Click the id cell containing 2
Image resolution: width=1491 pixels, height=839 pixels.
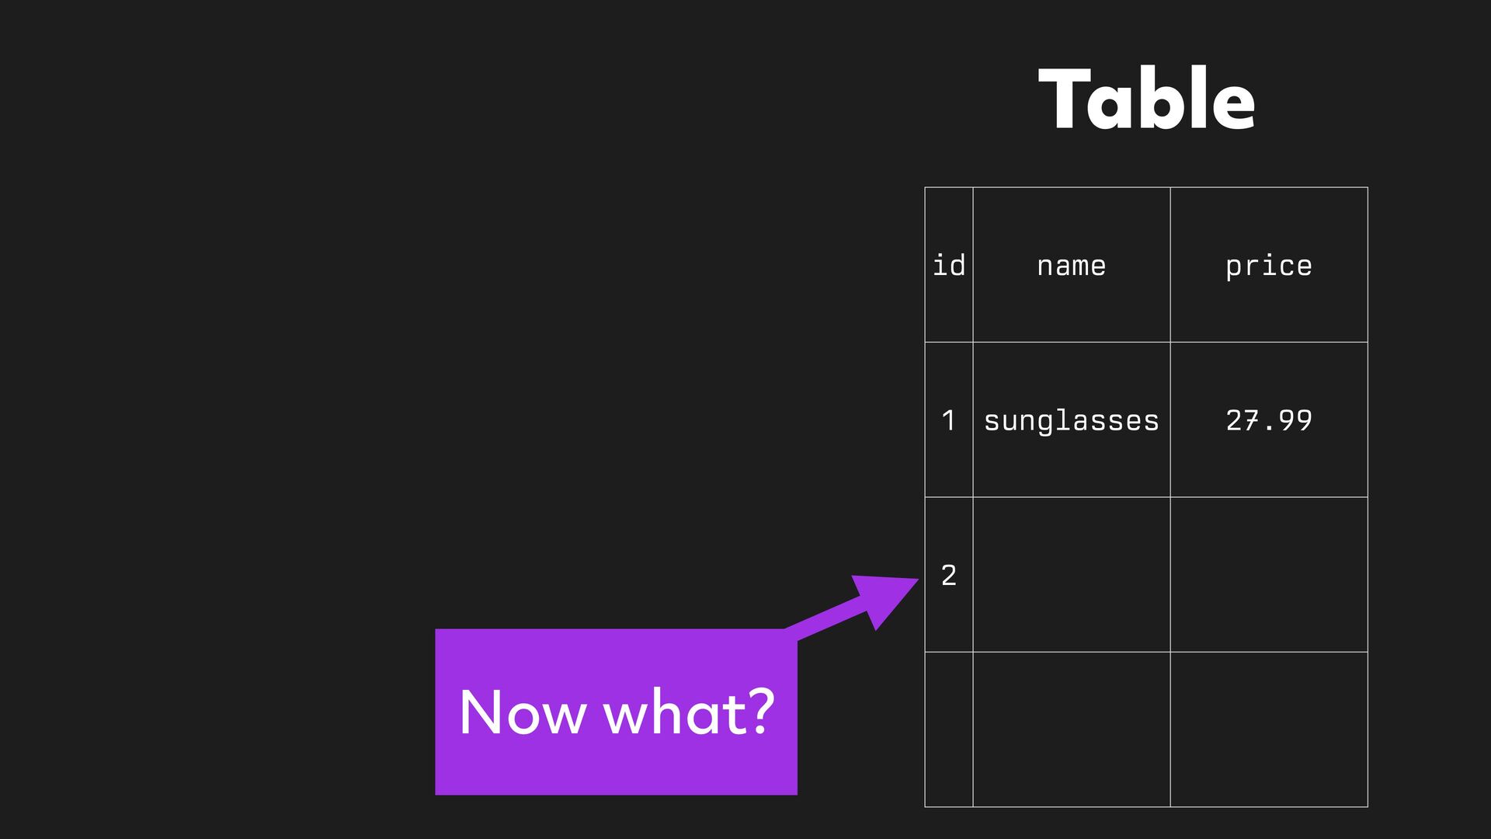[x=948, y=575]
